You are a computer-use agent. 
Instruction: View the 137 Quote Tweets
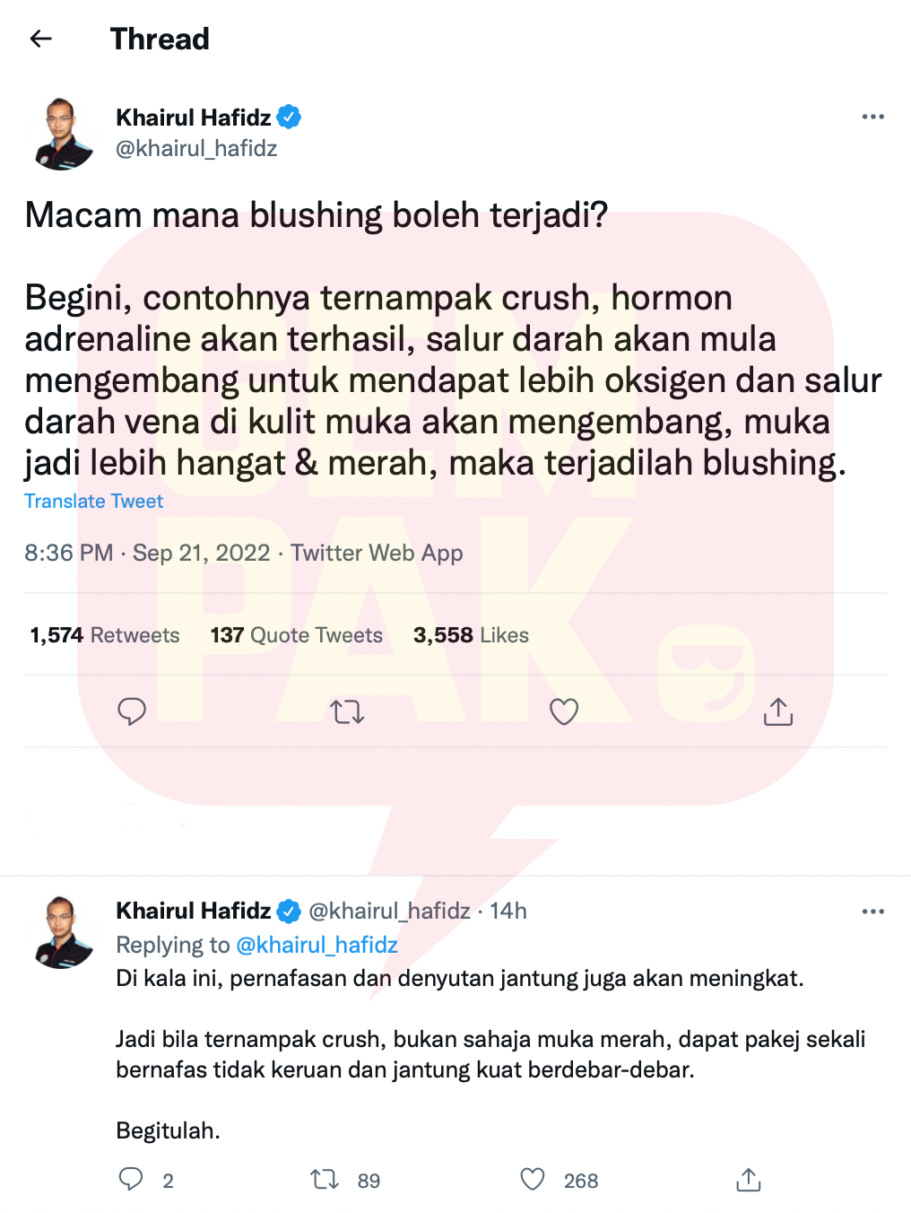click(x=297, y=635)
